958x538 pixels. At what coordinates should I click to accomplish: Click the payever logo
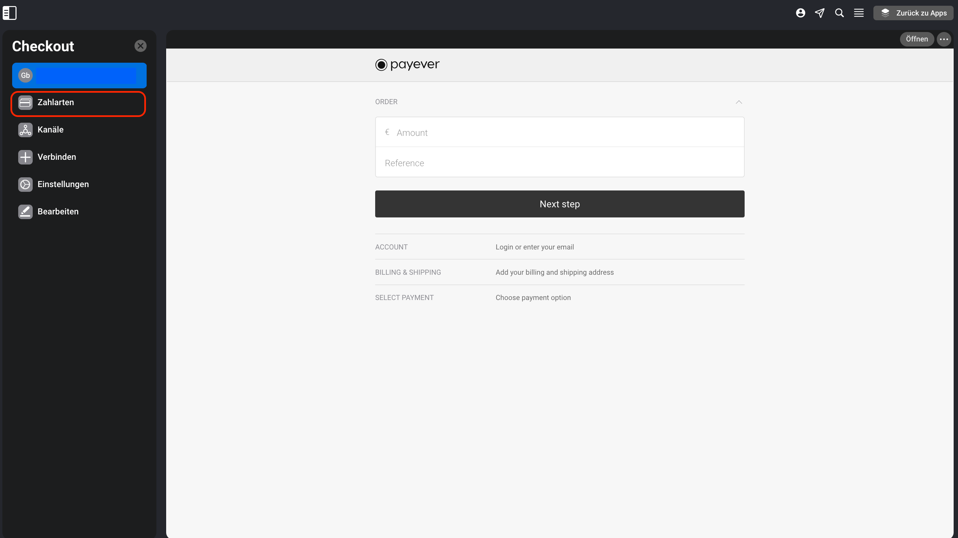click(407, 65)
